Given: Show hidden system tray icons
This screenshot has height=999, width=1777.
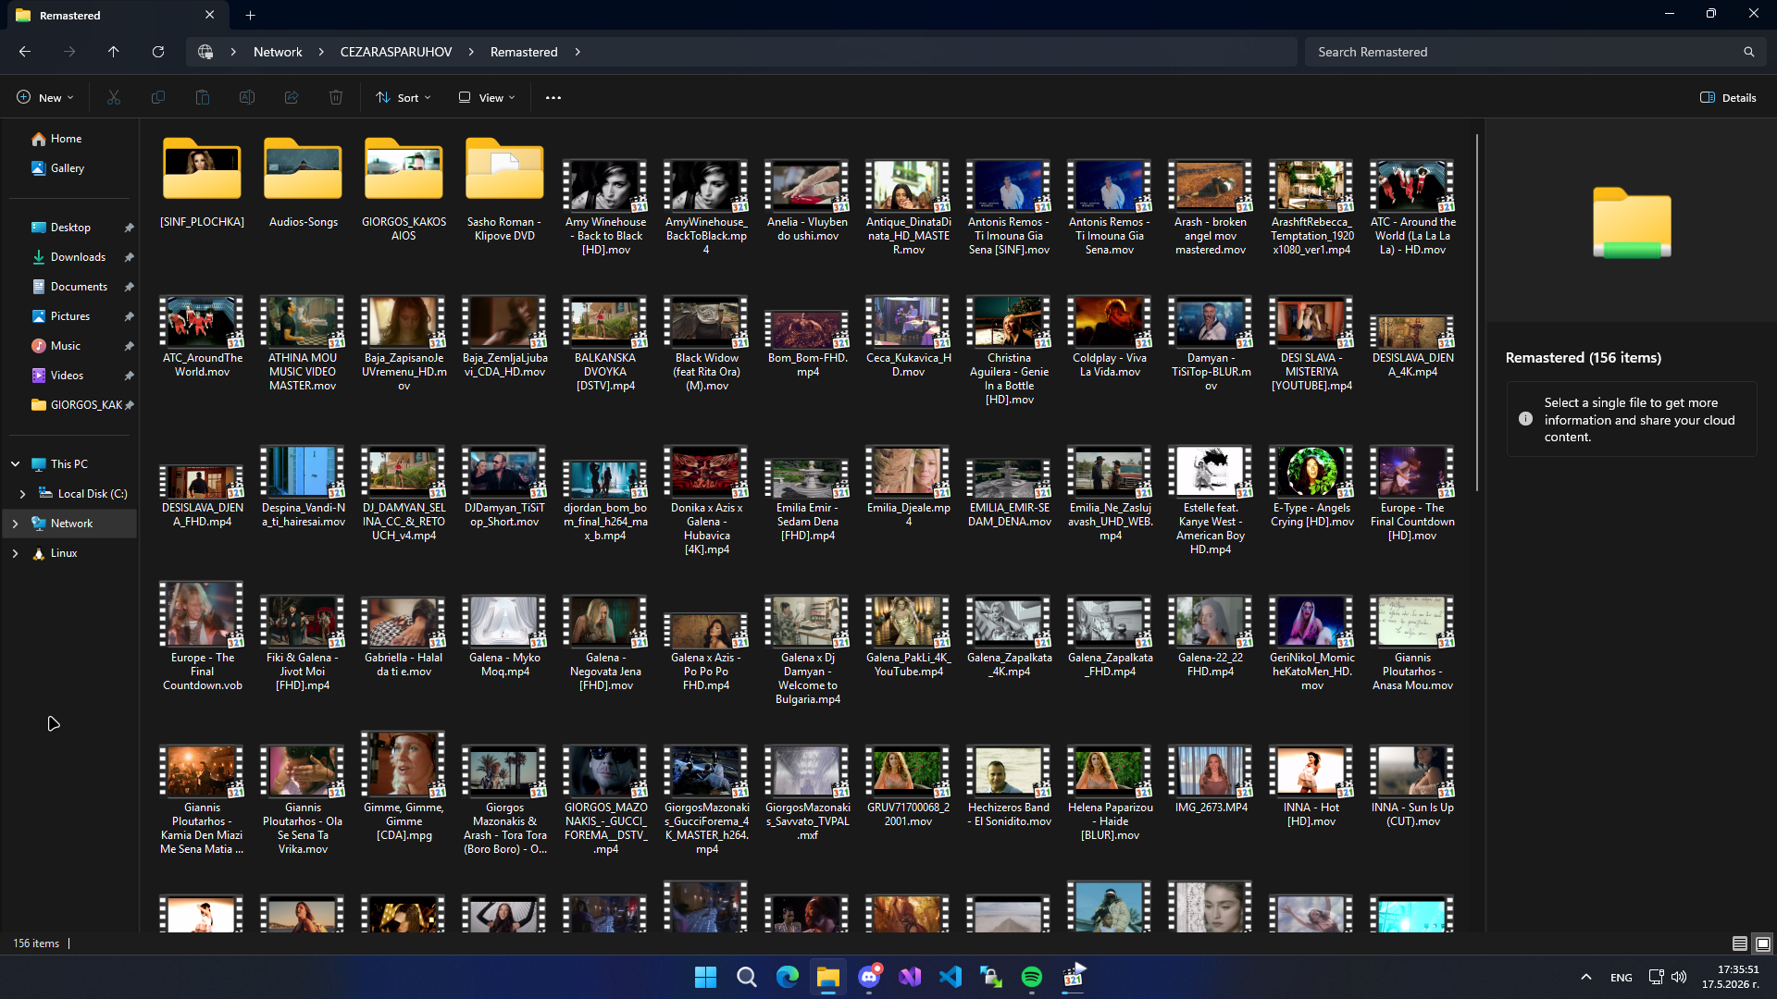Looking at the screenshot, I should (1586, 977).
